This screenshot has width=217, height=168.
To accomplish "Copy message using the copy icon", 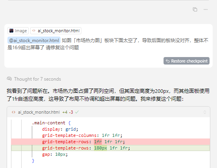I will (x=195, y=9).
